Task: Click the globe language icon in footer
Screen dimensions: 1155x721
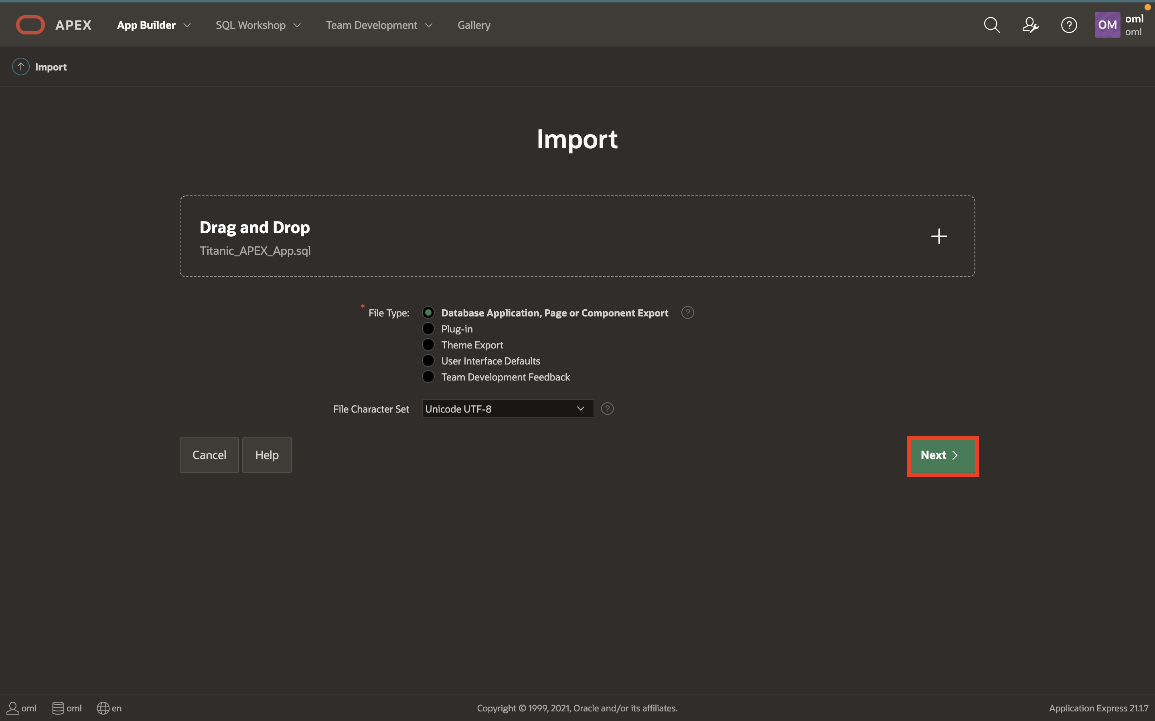Action: point(103,708)
